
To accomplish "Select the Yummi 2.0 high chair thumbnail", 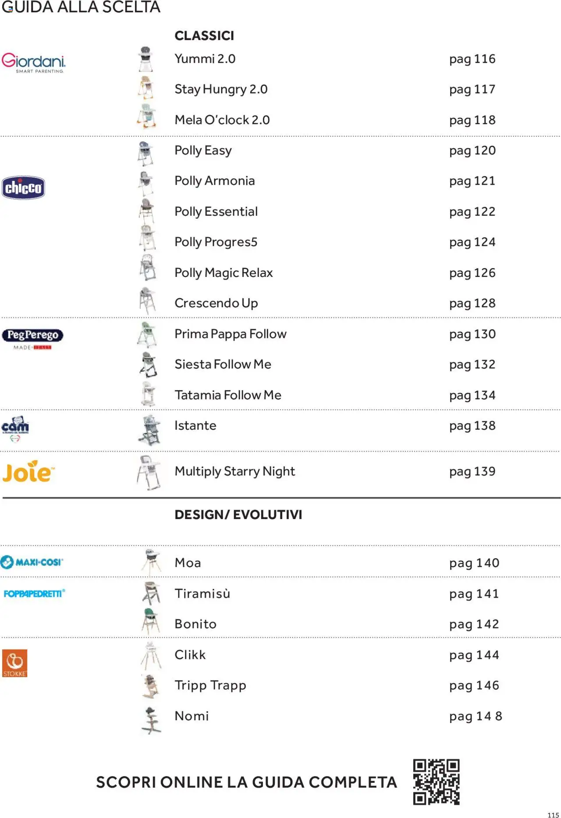I will coord(146,59).
